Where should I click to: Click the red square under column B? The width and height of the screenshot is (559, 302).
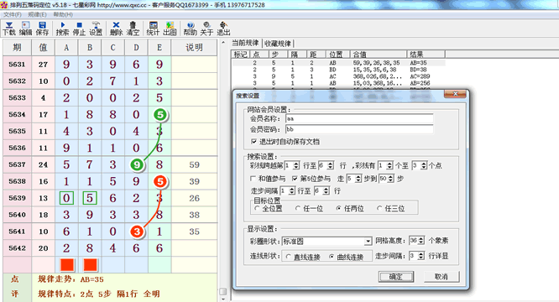[90, 265]
